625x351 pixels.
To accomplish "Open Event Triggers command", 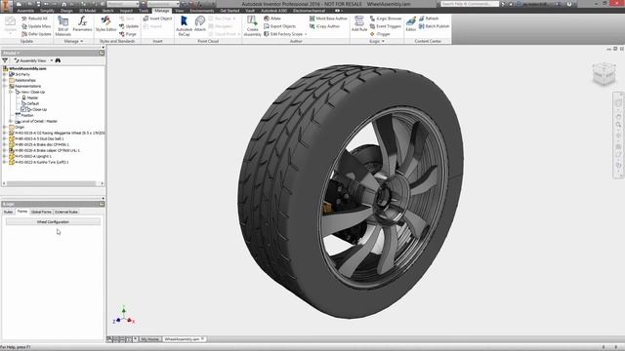I will click(x=386, y=26).
